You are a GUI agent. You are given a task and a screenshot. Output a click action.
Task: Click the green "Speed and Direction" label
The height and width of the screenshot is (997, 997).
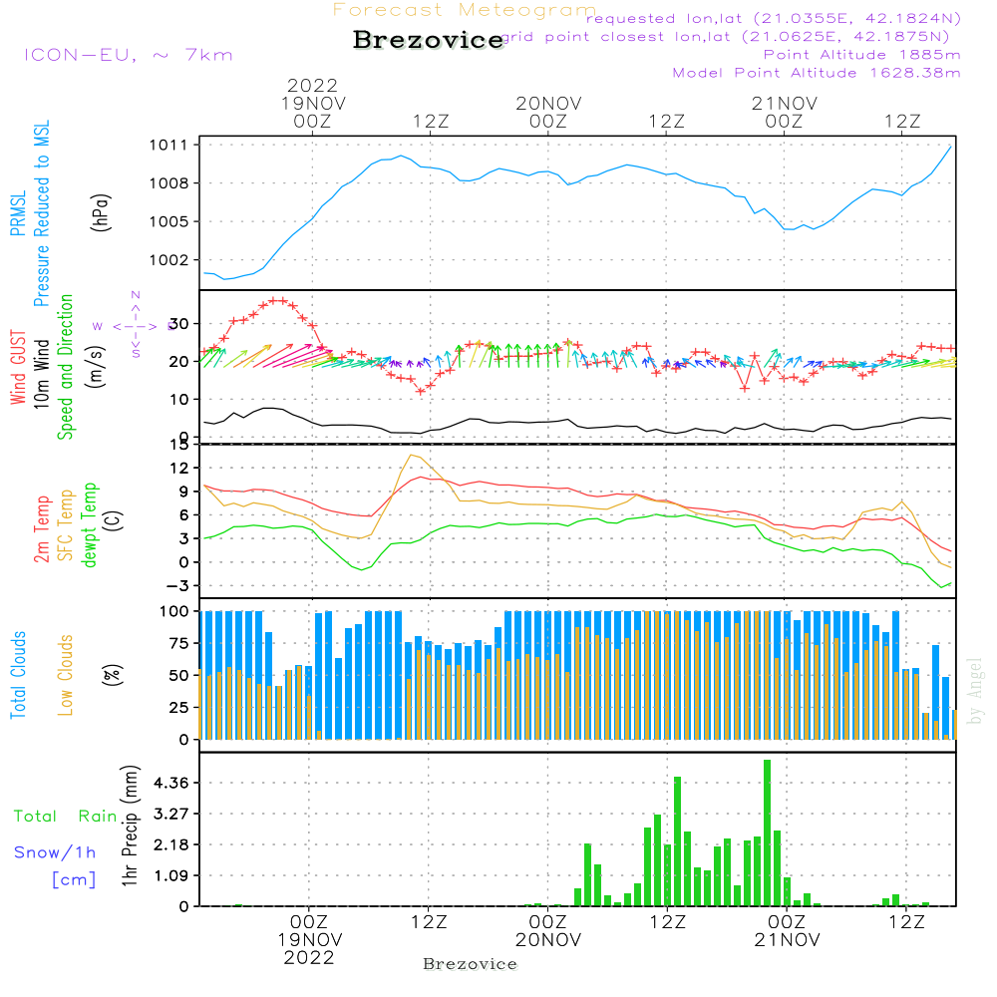(x=66, y=367)
